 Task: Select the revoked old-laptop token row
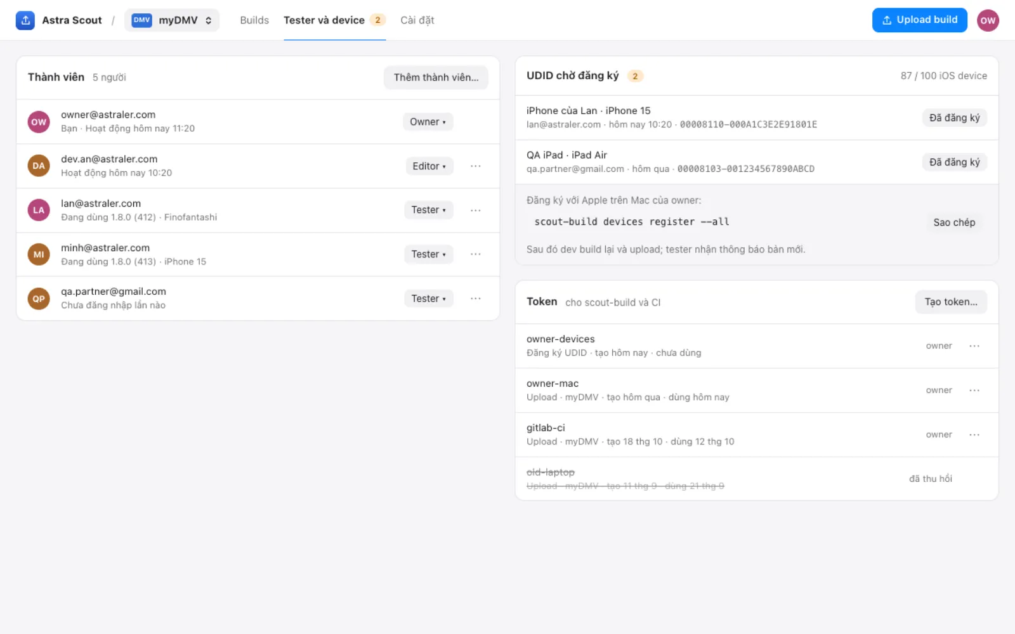tap(757, 479)
